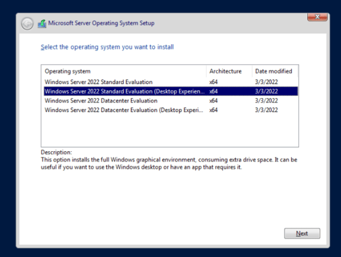The height and width of the screenshot is (257, 341).
Task: Click the 'Select the operating system' heading
Action: coord(107,47)
